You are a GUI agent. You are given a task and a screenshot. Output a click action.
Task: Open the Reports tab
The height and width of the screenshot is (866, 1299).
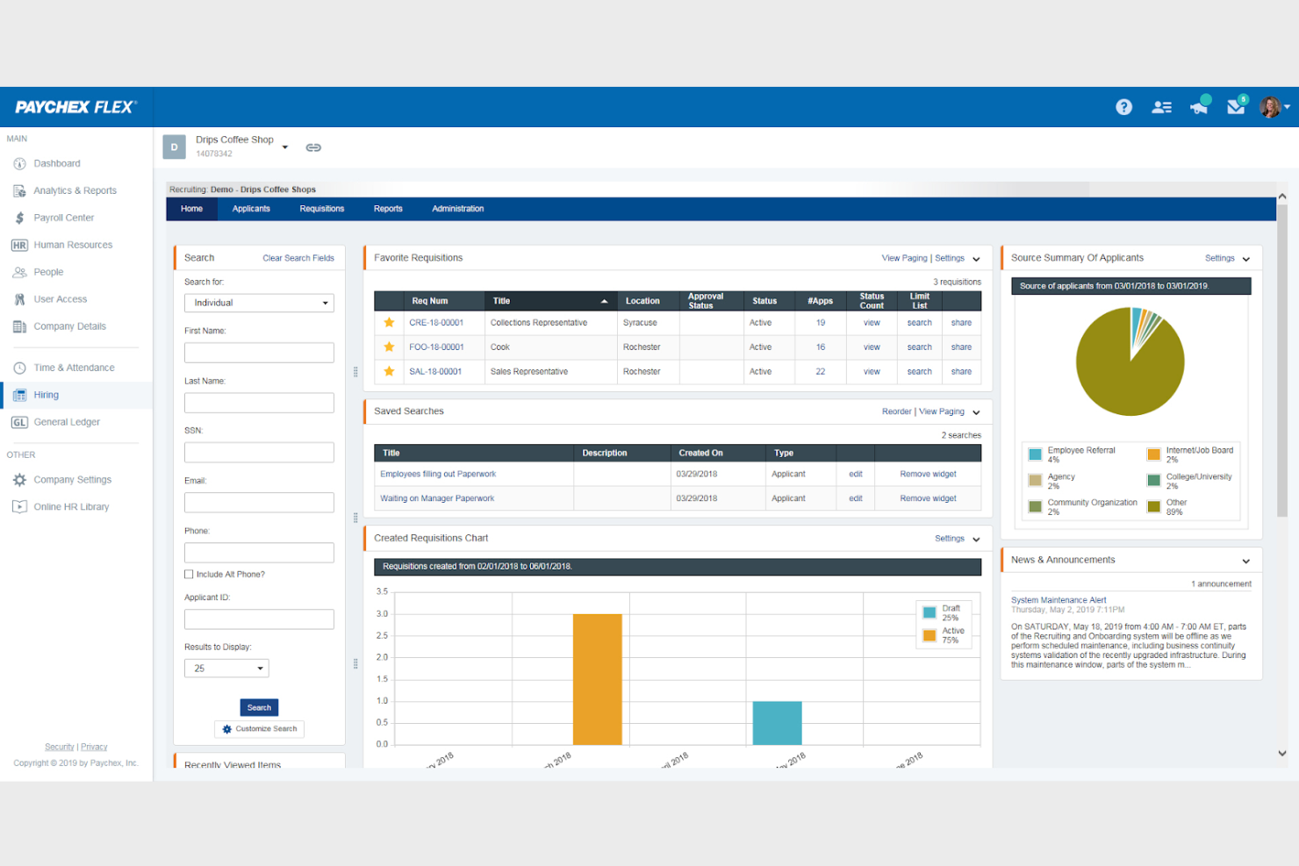[388, 209]
